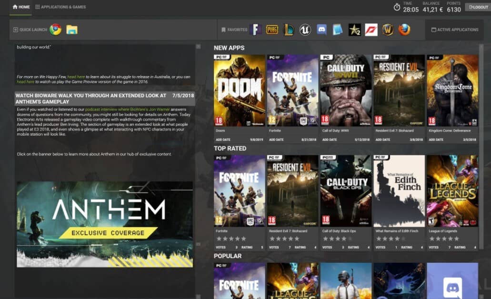Select Resident Evil 7 cover in New Apps
The width and height of the screenshot is (491, 299).
pyautogui.click(x=399, y=90)
